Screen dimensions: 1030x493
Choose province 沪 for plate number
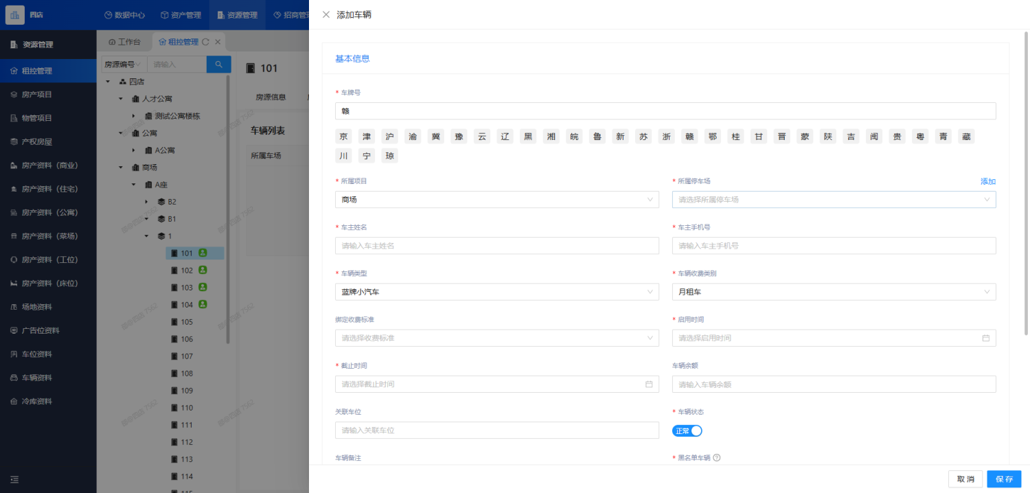390,137
